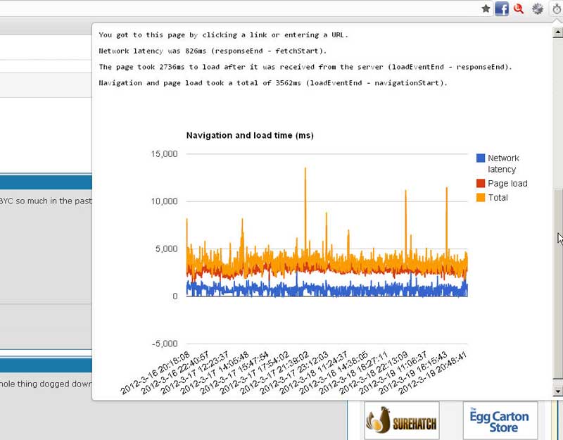Click the orange Total legend swatch

tap(481, 198)
